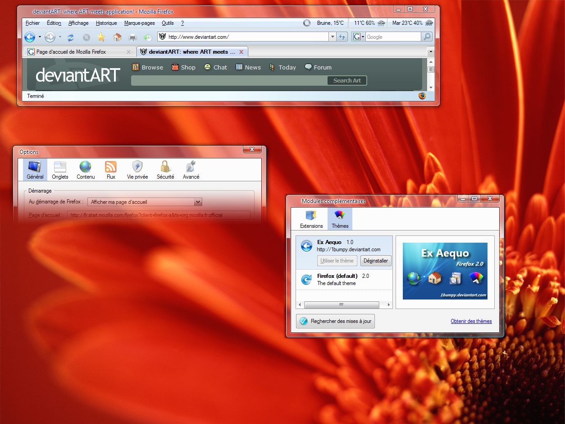Click the theme list horizontal scrollbar thumb
Image resolution: width=565 pixels, height=424 pixels.
(342, 305)
